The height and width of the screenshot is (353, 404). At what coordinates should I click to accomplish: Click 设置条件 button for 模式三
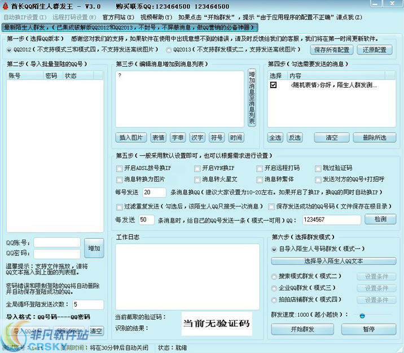(377, 288)
